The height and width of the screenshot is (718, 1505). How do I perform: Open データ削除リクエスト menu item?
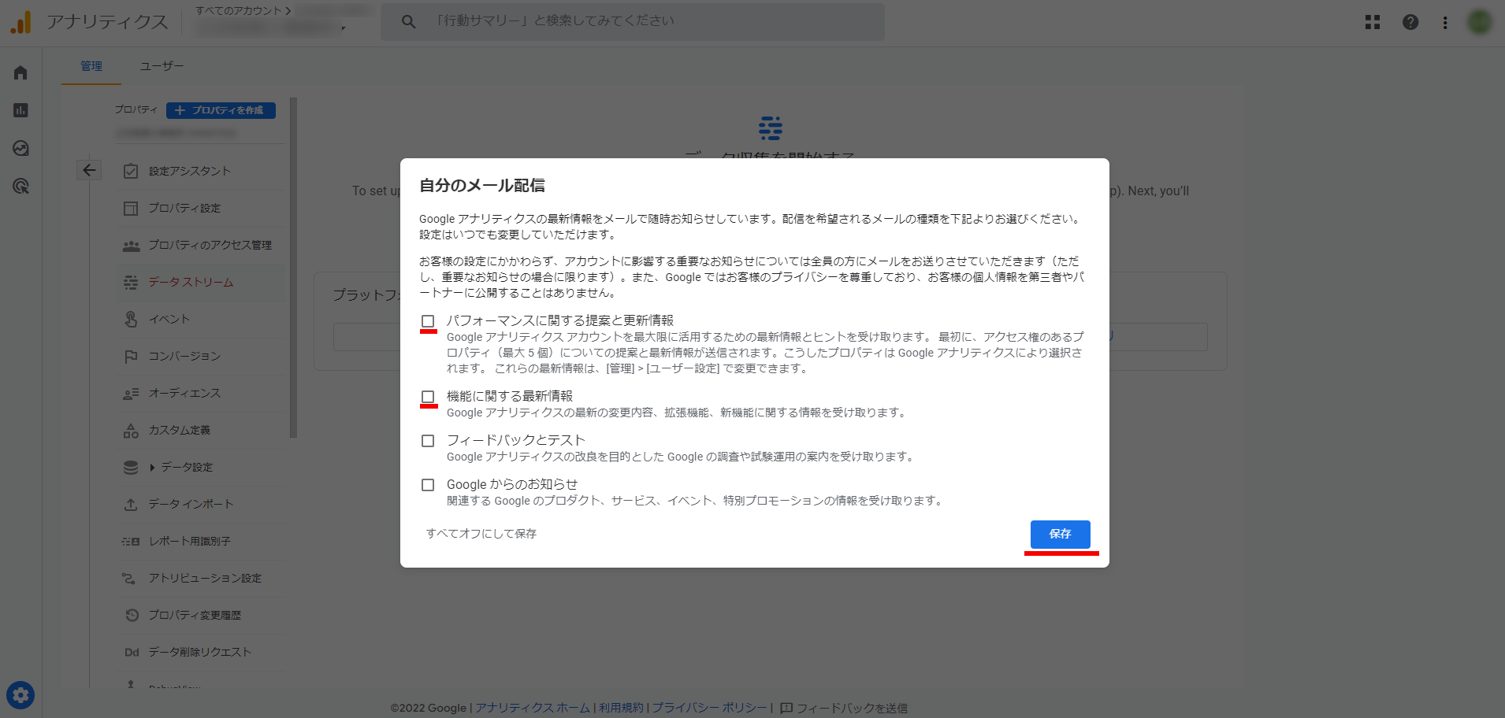click(202, 652)
